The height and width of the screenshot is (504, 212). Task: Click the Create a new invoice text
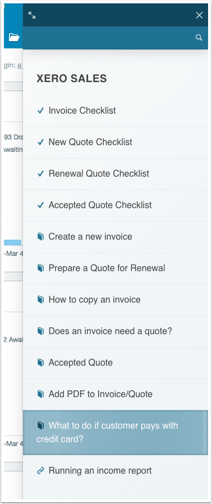[90, 237]
